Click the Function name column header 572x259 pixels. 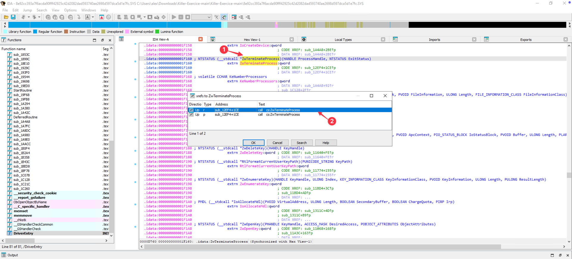point(51,49)
